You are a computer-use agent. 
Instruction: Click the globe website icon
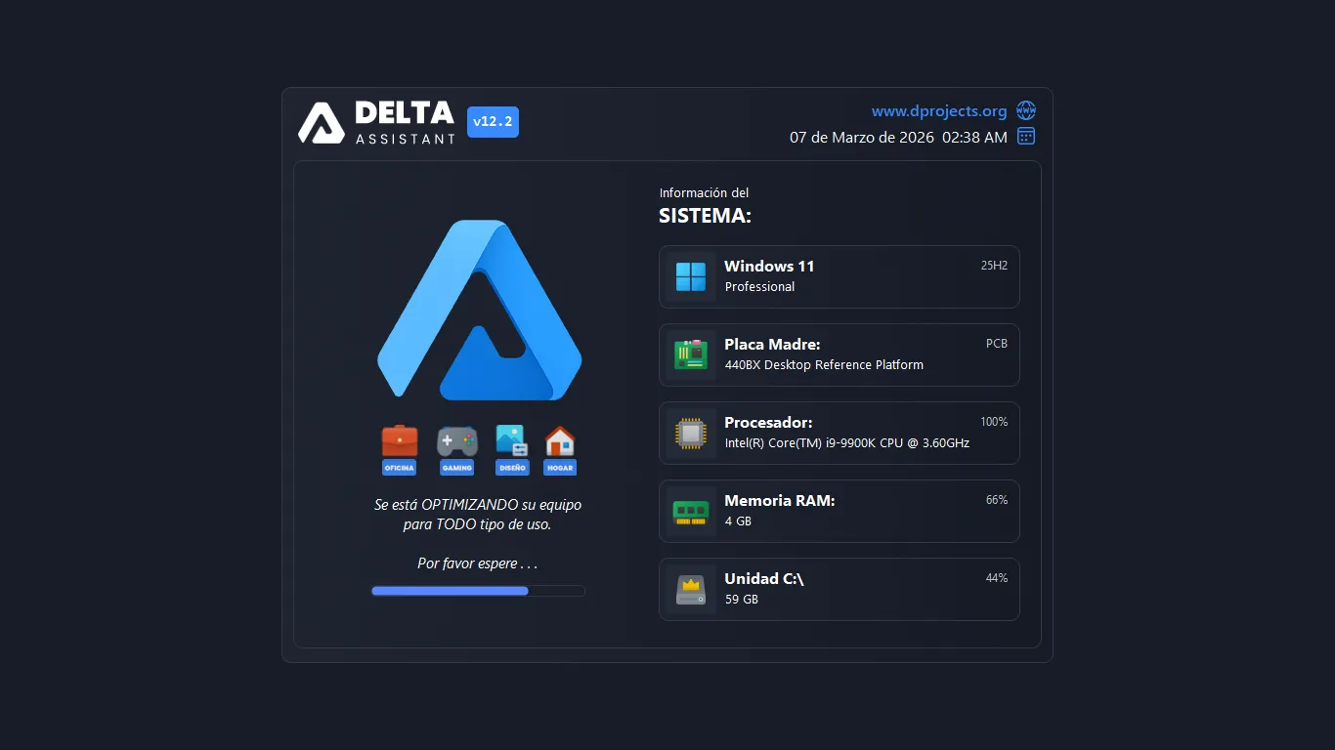1026,110
